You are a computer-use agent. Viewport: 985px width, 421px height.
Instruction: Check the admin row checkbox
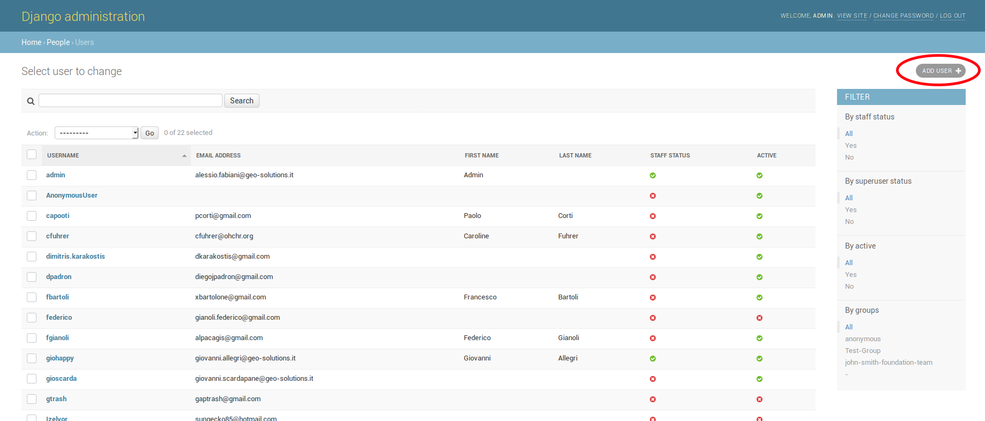32,175
